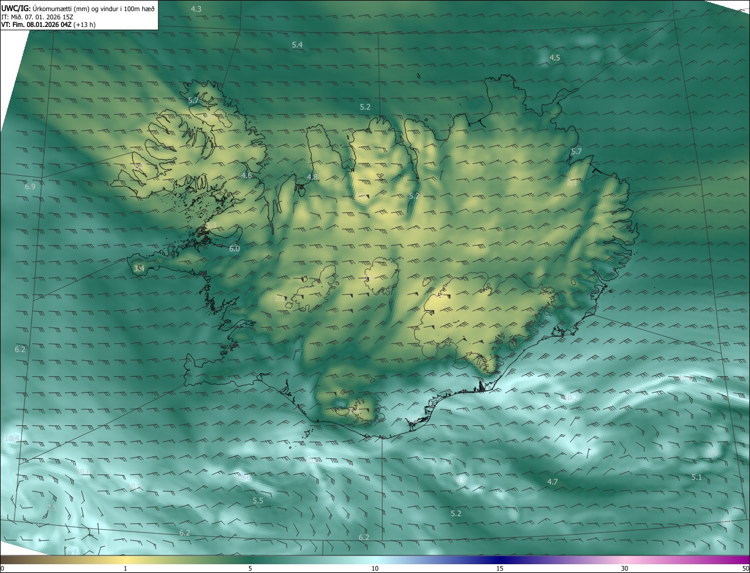Click the map value label '7.5'
The height and width of the screenshot is (573, 750).
click(x=51, y=507)
